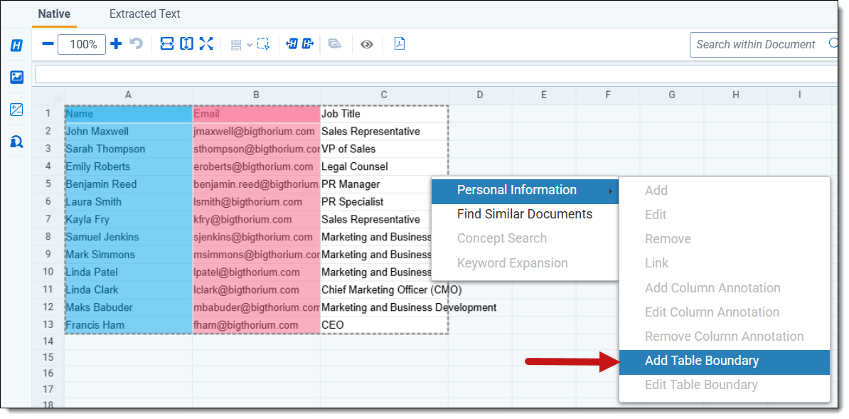Toggle the eye visibility icon in toolbar
Image resolution: width=849 pixels, height=419 pixels.
(366, 44)
